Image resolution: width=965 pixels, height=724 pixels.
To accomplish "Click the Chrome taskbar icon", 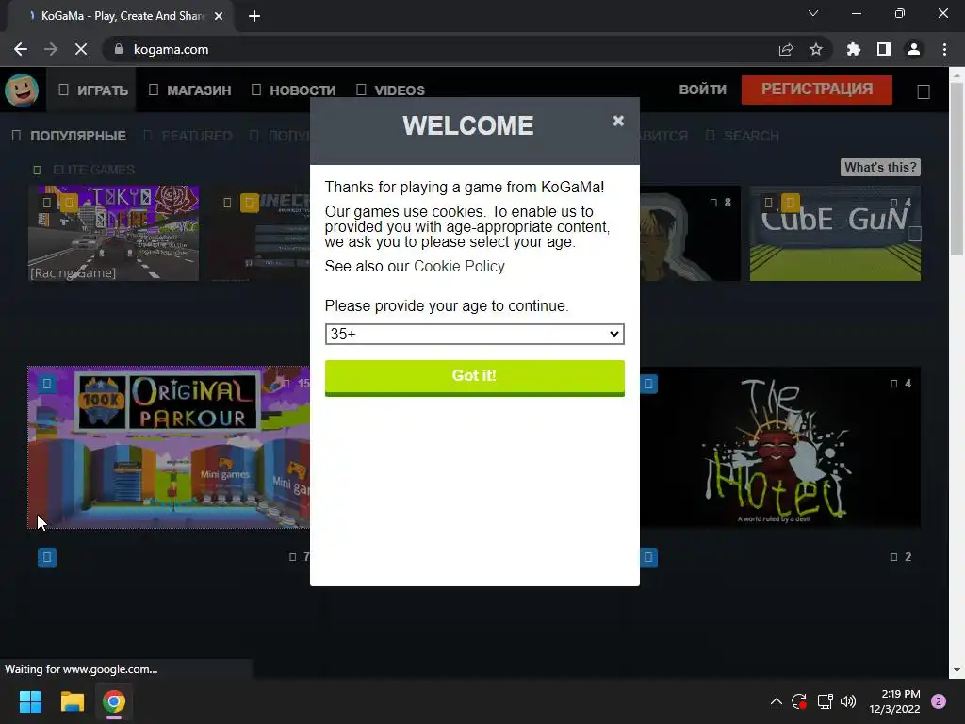I will coord(114,701).
